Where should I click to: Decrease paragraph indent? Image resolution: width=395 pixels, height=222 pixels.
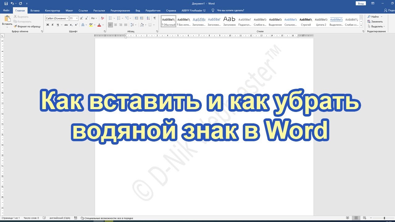pyautogui.click(x=136, y=18)
